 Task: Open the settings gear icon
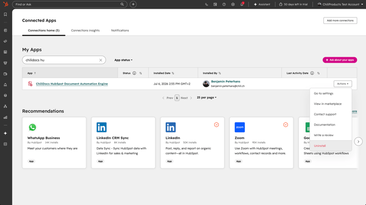pyautogui.click(x=233, y=4)
